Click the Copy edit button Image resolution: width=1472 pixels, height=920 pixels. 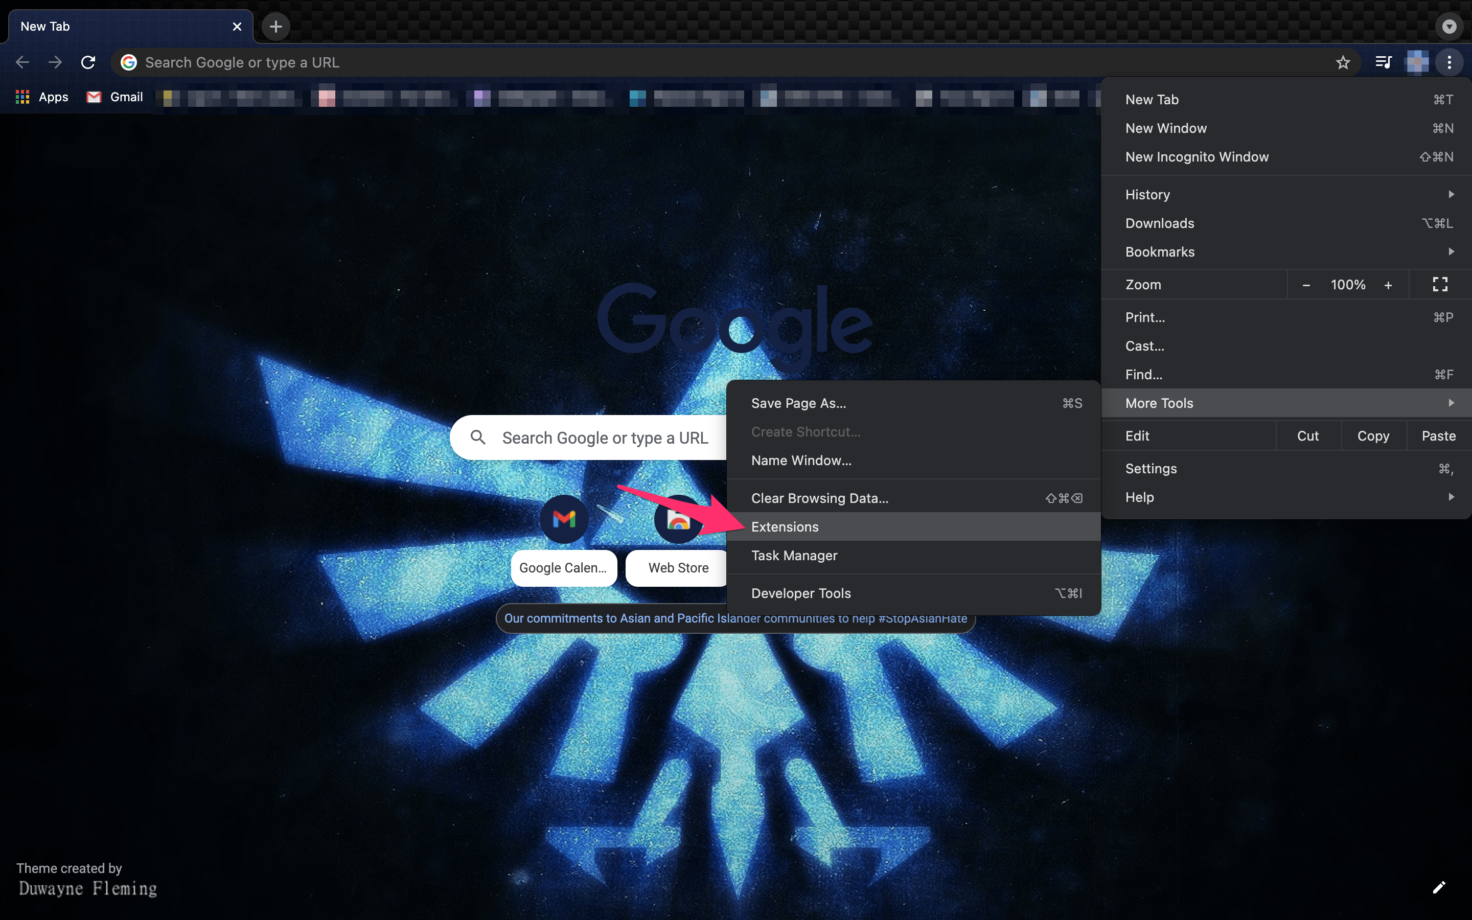click(x=1373, y=435)
